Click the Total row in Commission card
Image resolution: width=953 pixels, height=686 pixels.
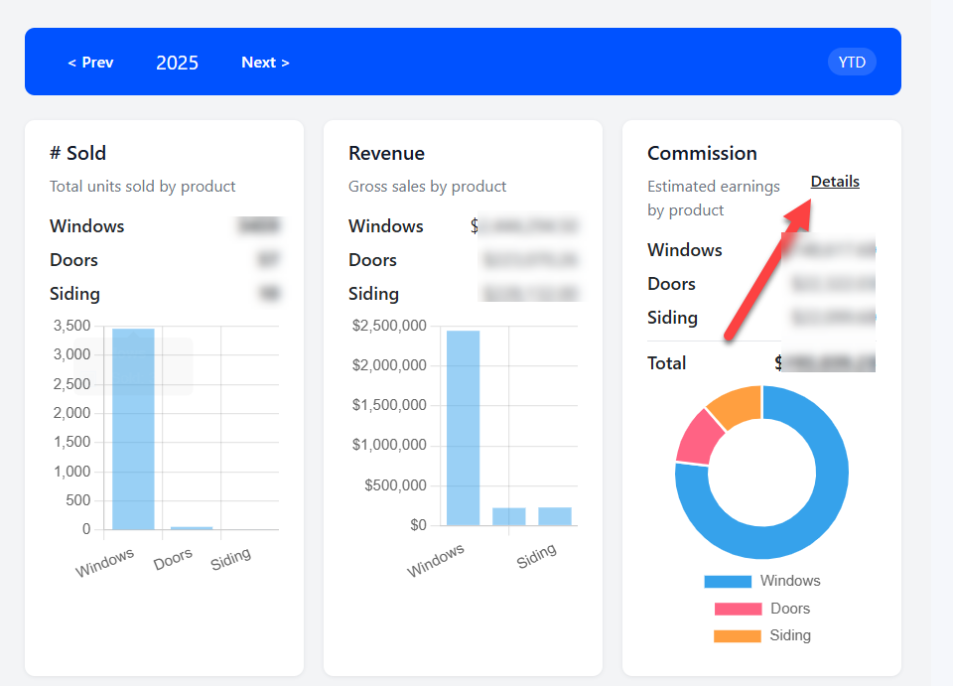761,363
